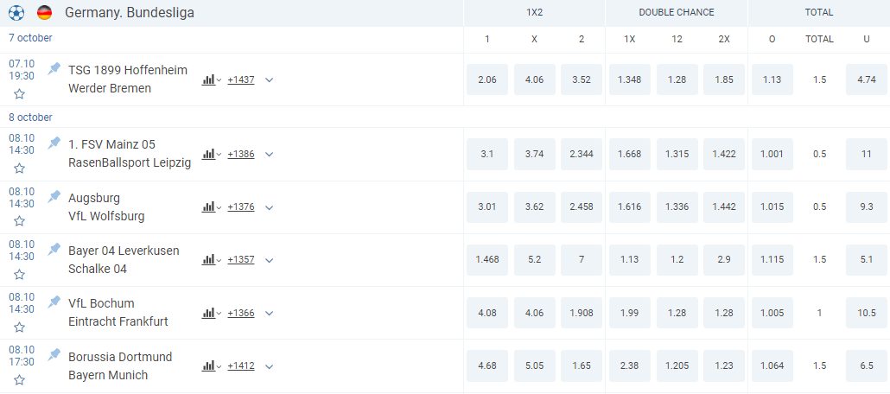Expand the VfL Bochum match chevron
Viewport: 890px width, 394px height.
click(270, 313)
